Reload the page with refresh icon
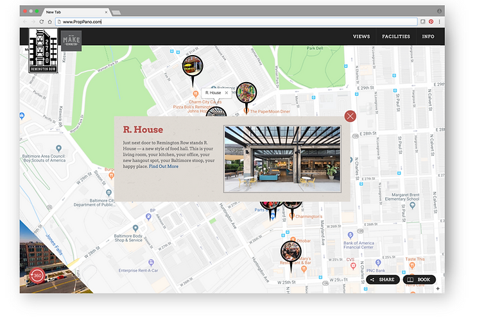This screenshot has height=323, width=477. (x=41, y=22)
